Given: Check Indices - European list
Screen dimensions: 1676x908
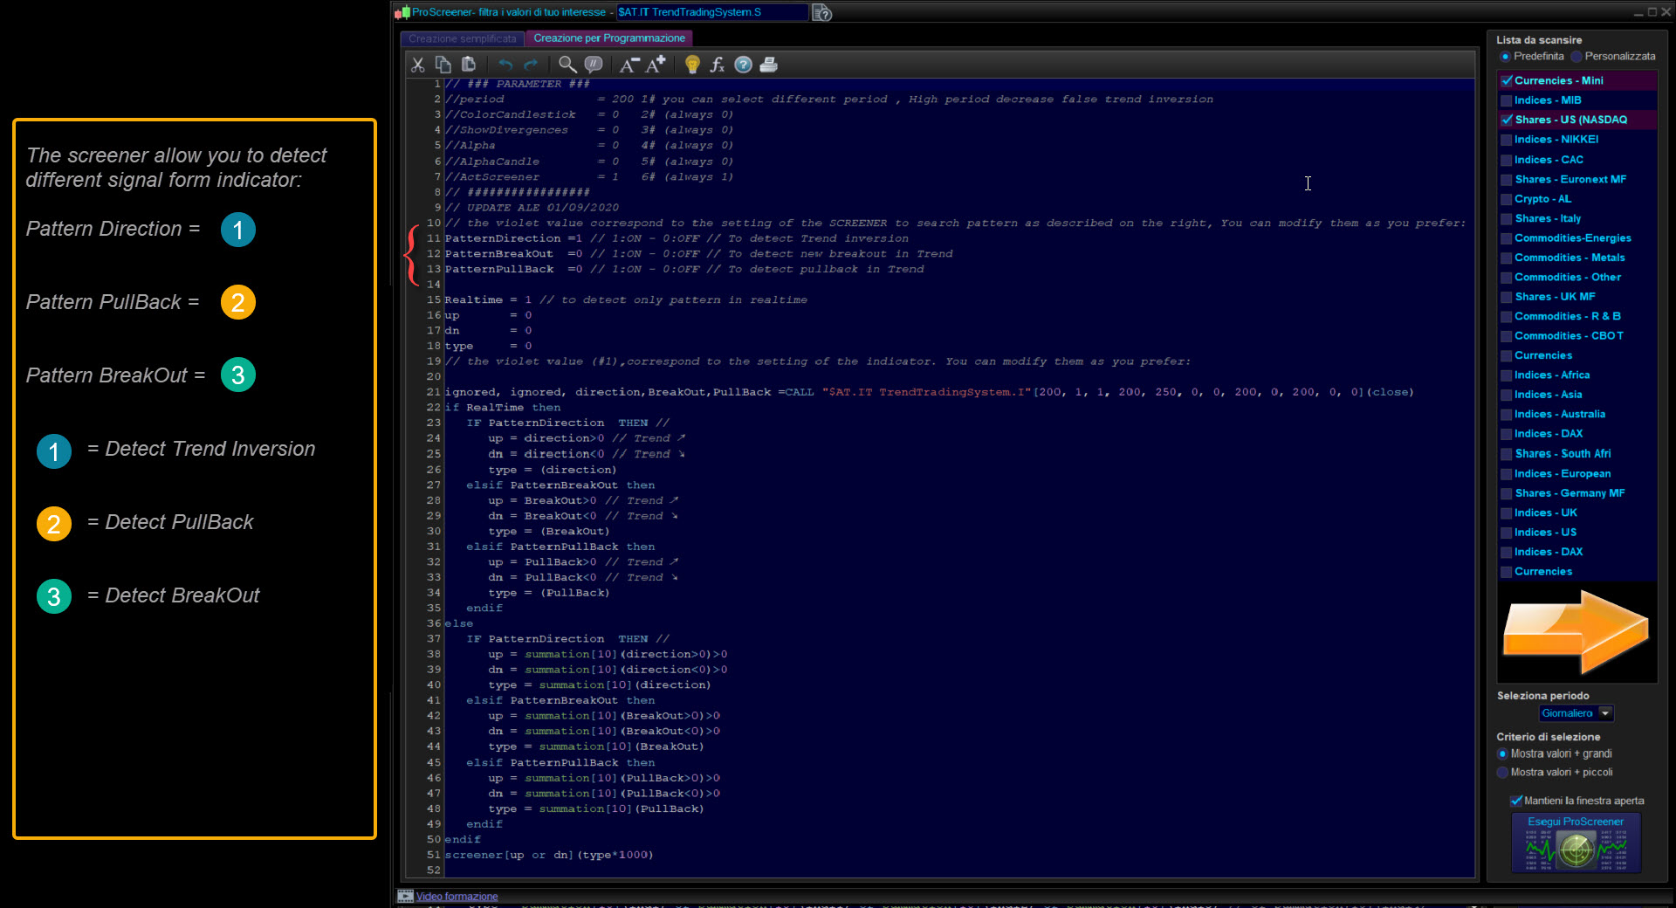Looking at the screenshot, I should coord(1507,474).
